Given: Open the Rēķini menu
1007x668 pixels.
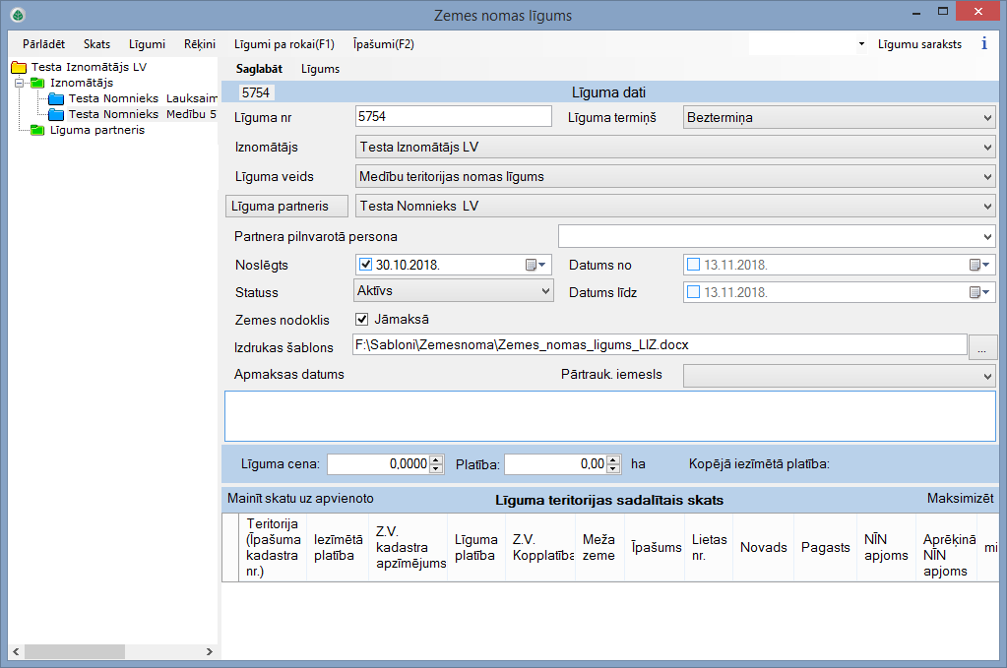Looking at the screenshot, I should (x=199, y=44).
